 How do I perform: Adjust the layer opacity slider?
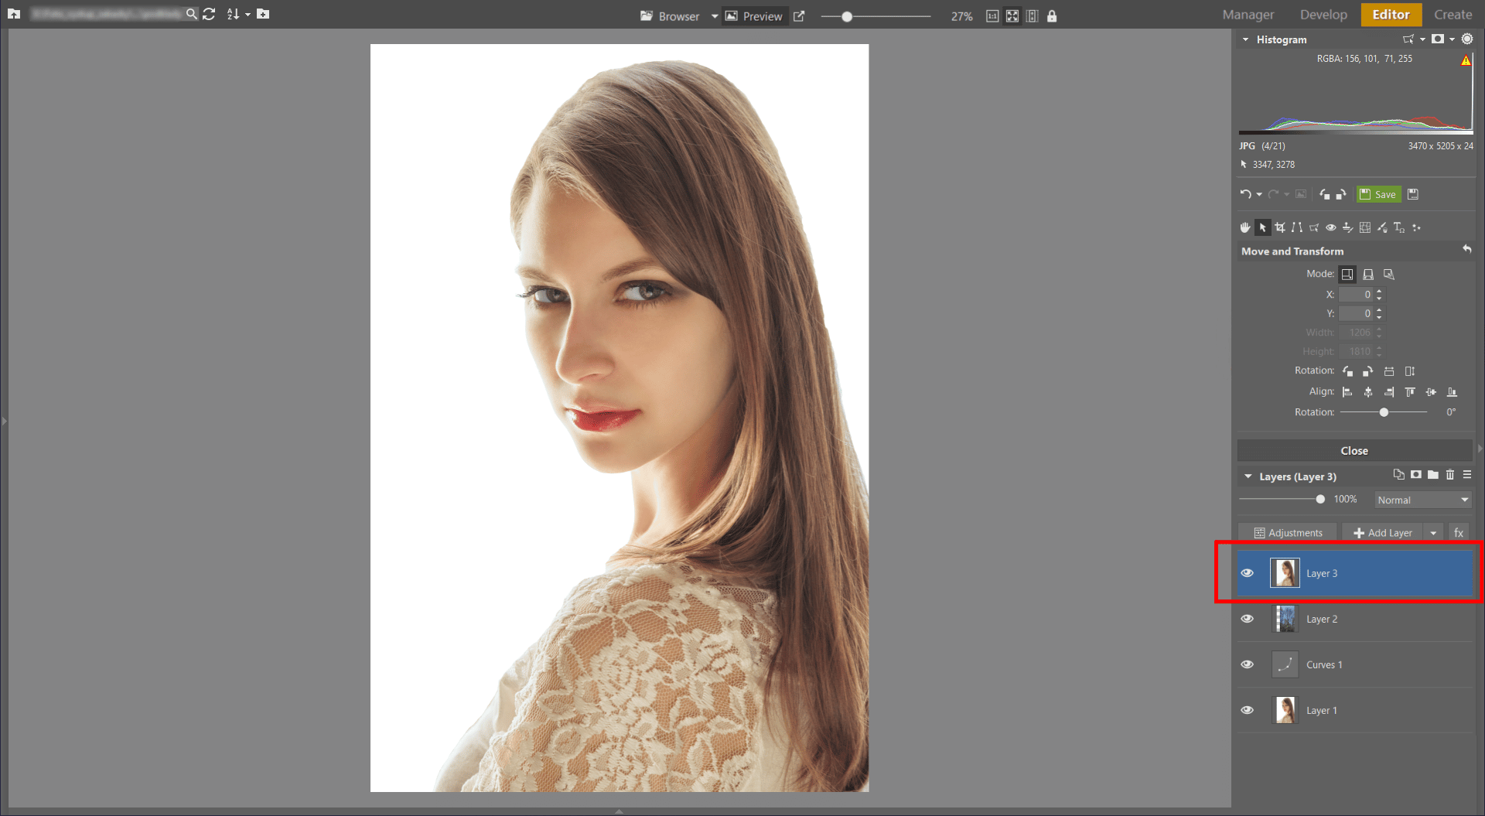click(x=1320, y=500)
